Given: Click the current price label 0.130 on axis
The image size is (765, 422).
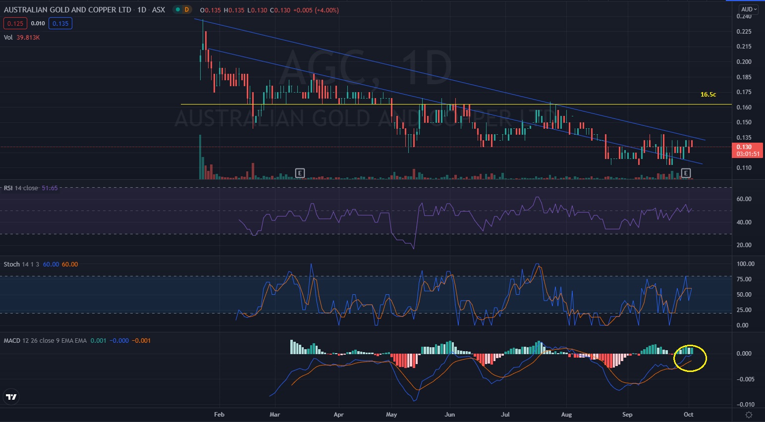Looking at the screenshot, I should coord(744,147).
